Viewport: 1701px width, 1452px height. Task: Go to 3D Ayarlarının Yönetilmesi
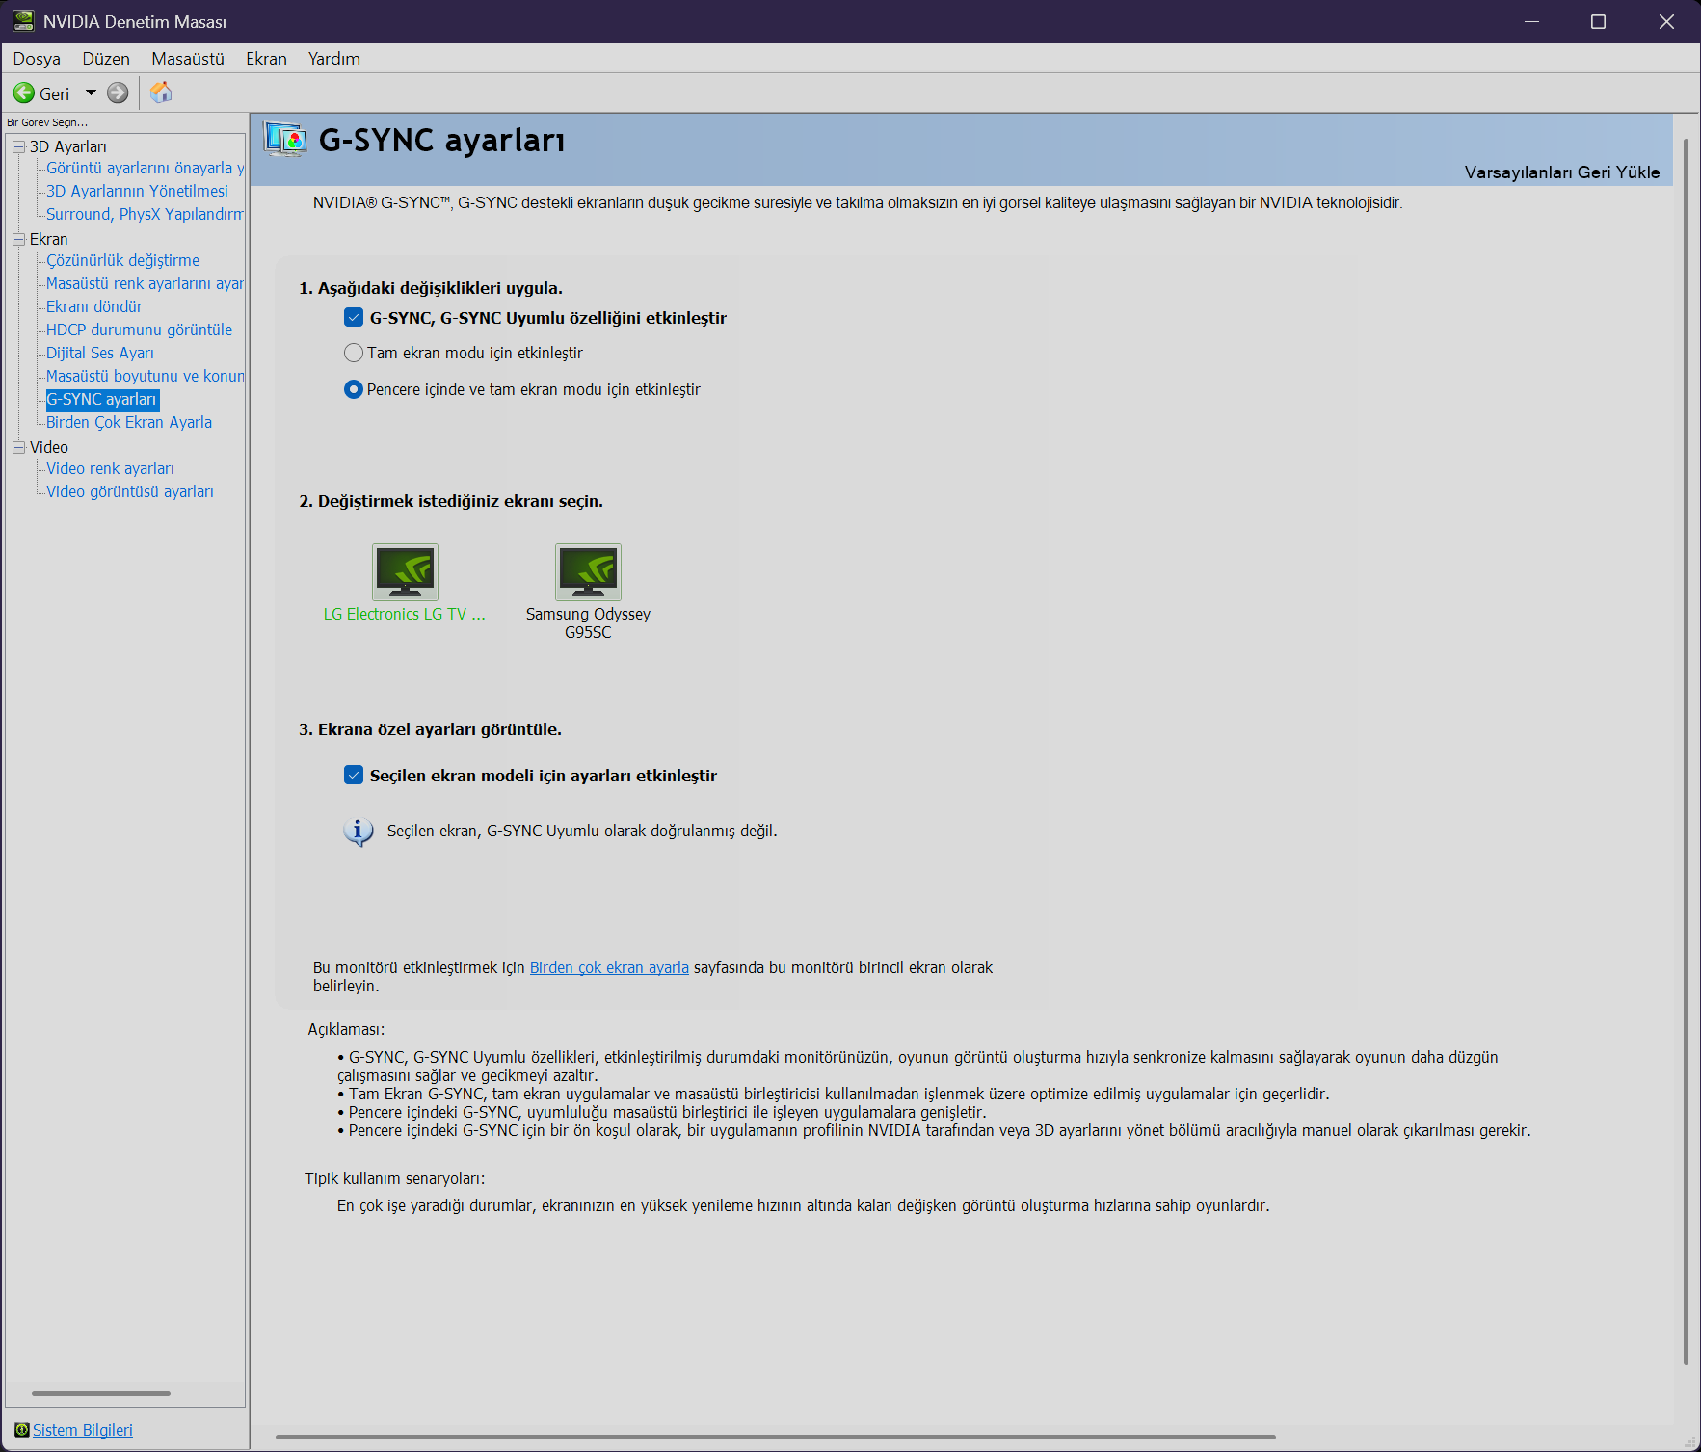pyautogui.click(x=137, y=191)
